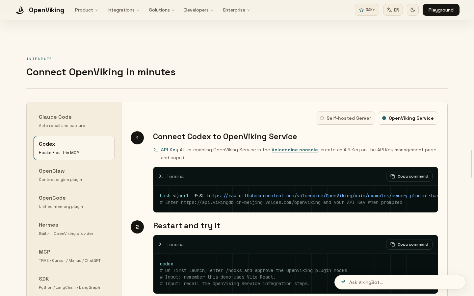
Task: Click the raw.githubusercontent.com URL in the terminal
Action: coord(323,196)
